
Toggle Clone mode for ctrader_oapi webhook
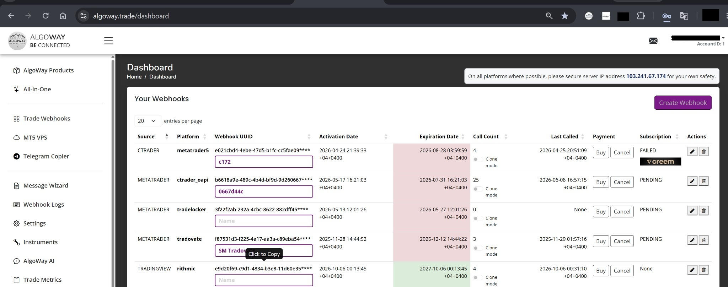click(x=478, y=189)
